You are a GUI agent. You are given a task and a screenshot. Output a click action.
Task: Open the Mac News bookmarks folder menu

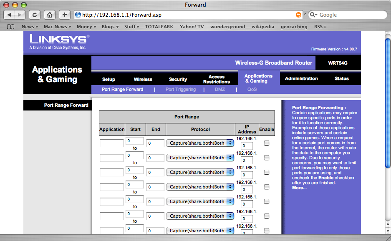(x=57, y=27)
